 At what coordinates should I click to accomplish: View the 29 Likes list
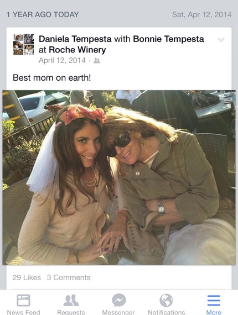click(x=27, y=277)
